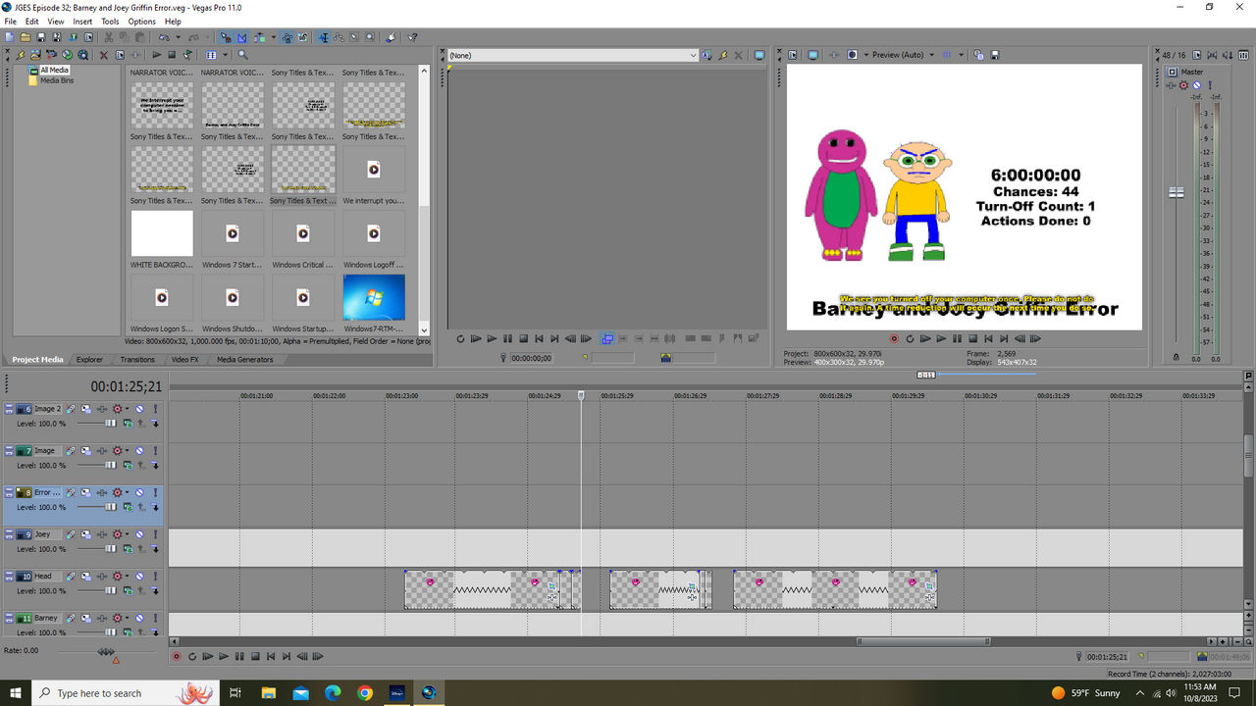
Task: Save preview snapshot to file
Action: [x=994, y=55]
